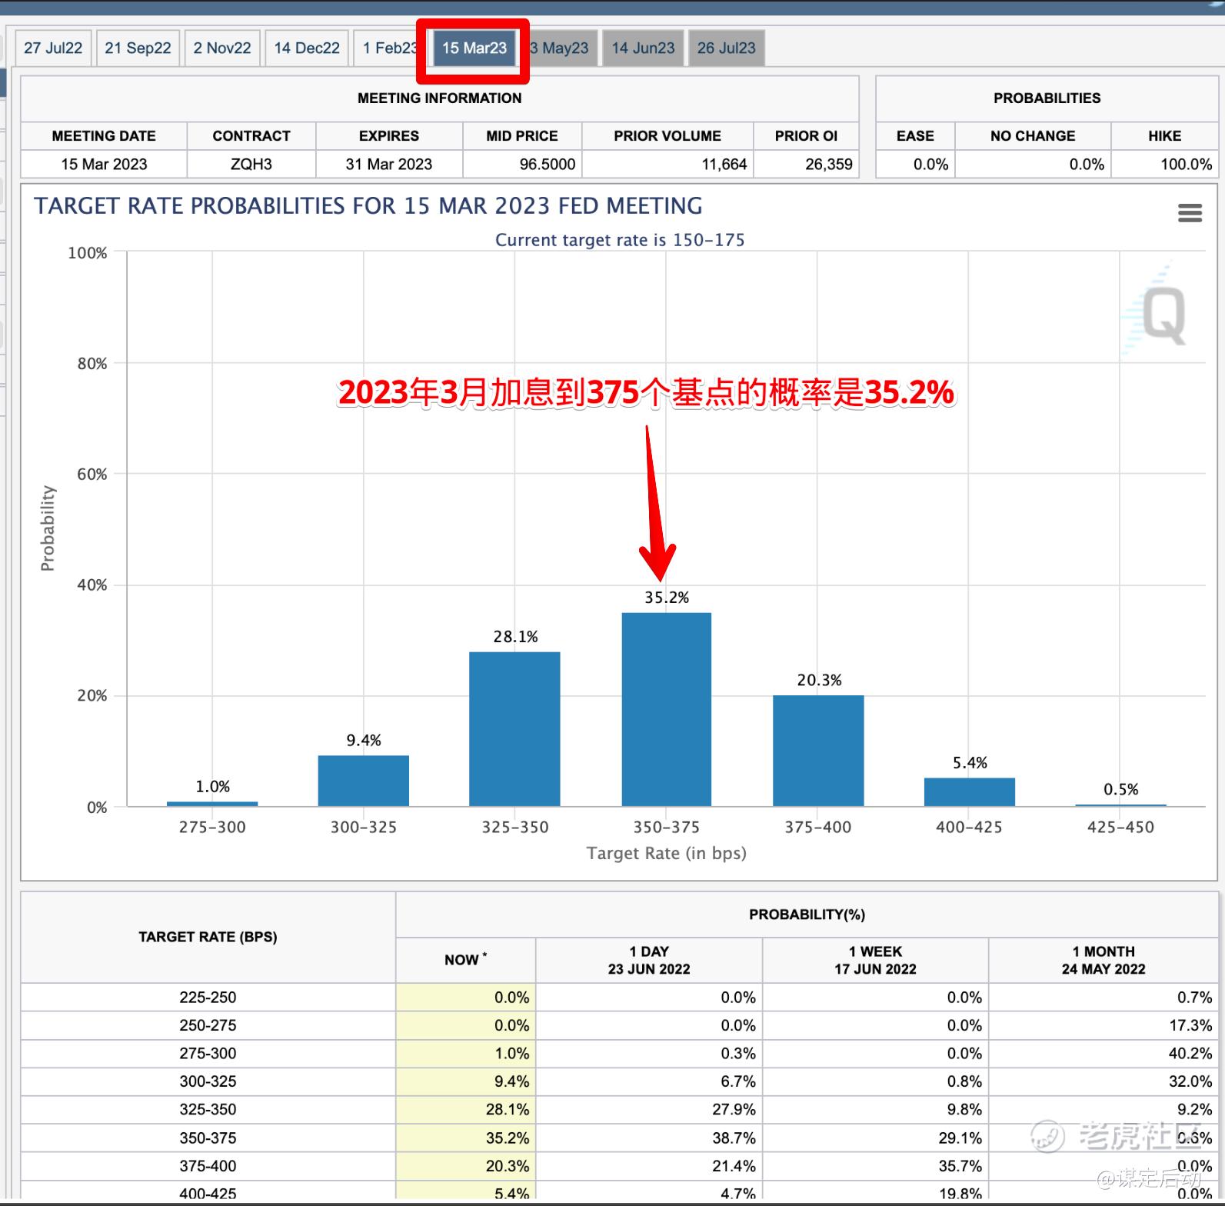
Task: Click the prior volume 11,664
Action: [x=724, y=164]
